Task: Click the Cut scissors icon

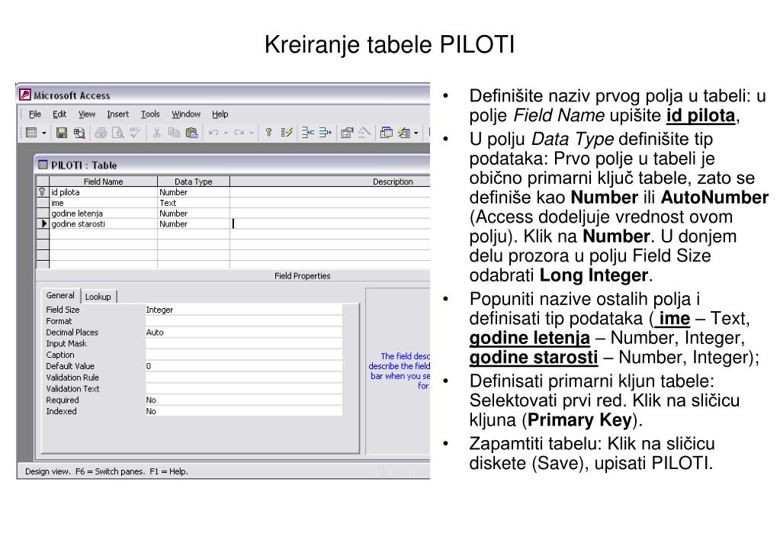Action: click(157, 133)
